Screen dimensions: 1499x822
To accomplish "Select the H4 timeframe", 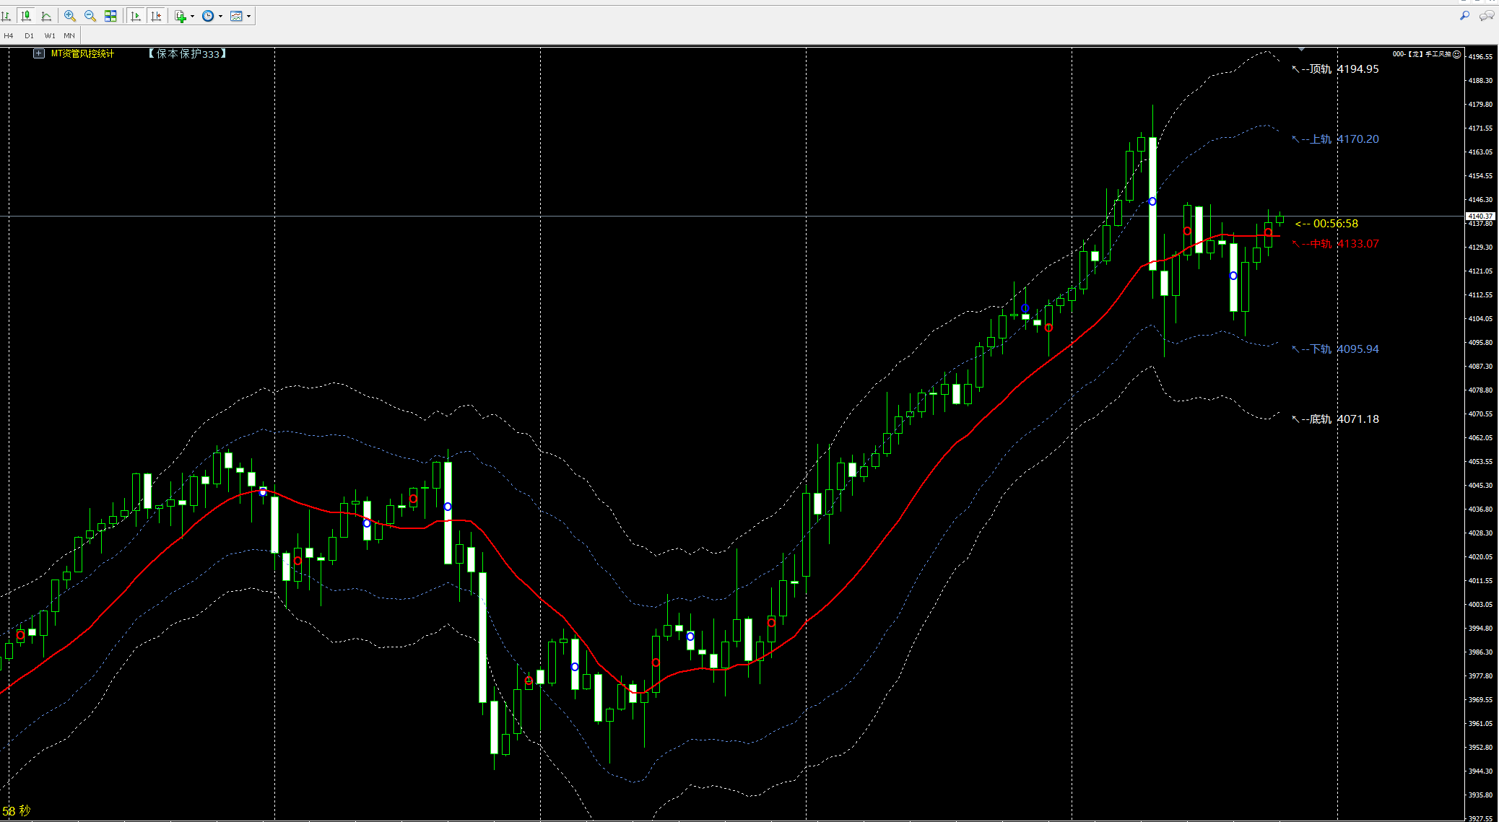I will pos(9,35).
